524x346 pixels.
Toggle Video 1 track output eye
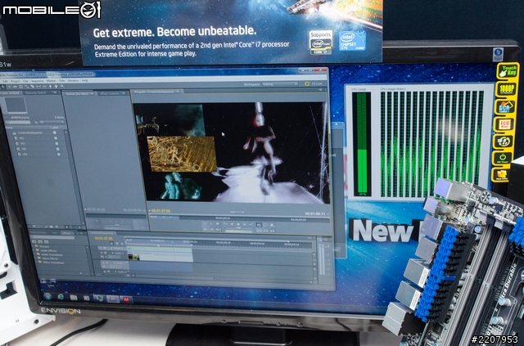(102, 254)
